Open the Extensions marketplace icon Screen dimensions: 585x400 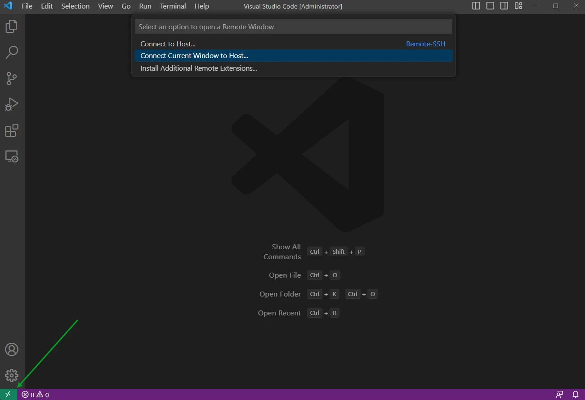12,130
